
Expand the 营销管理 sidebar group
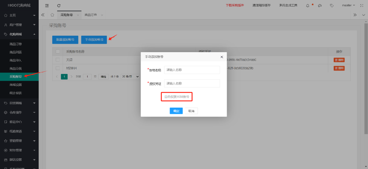click(x=19, y=141)
